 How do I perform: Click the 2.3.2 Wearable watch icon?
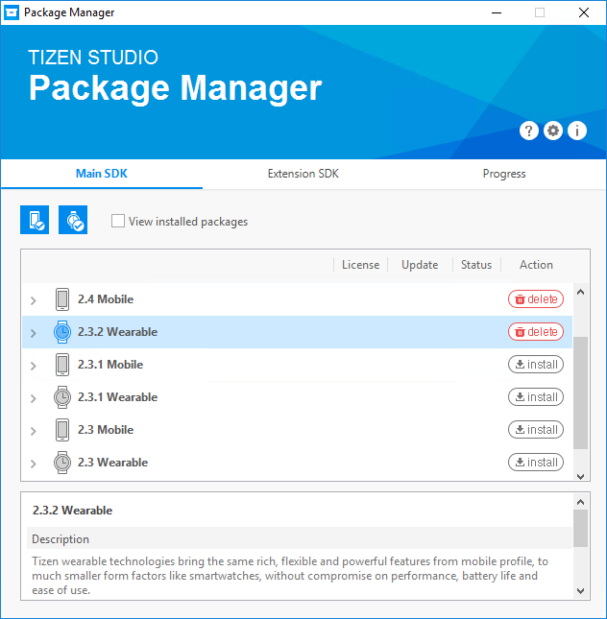(62, 332)
